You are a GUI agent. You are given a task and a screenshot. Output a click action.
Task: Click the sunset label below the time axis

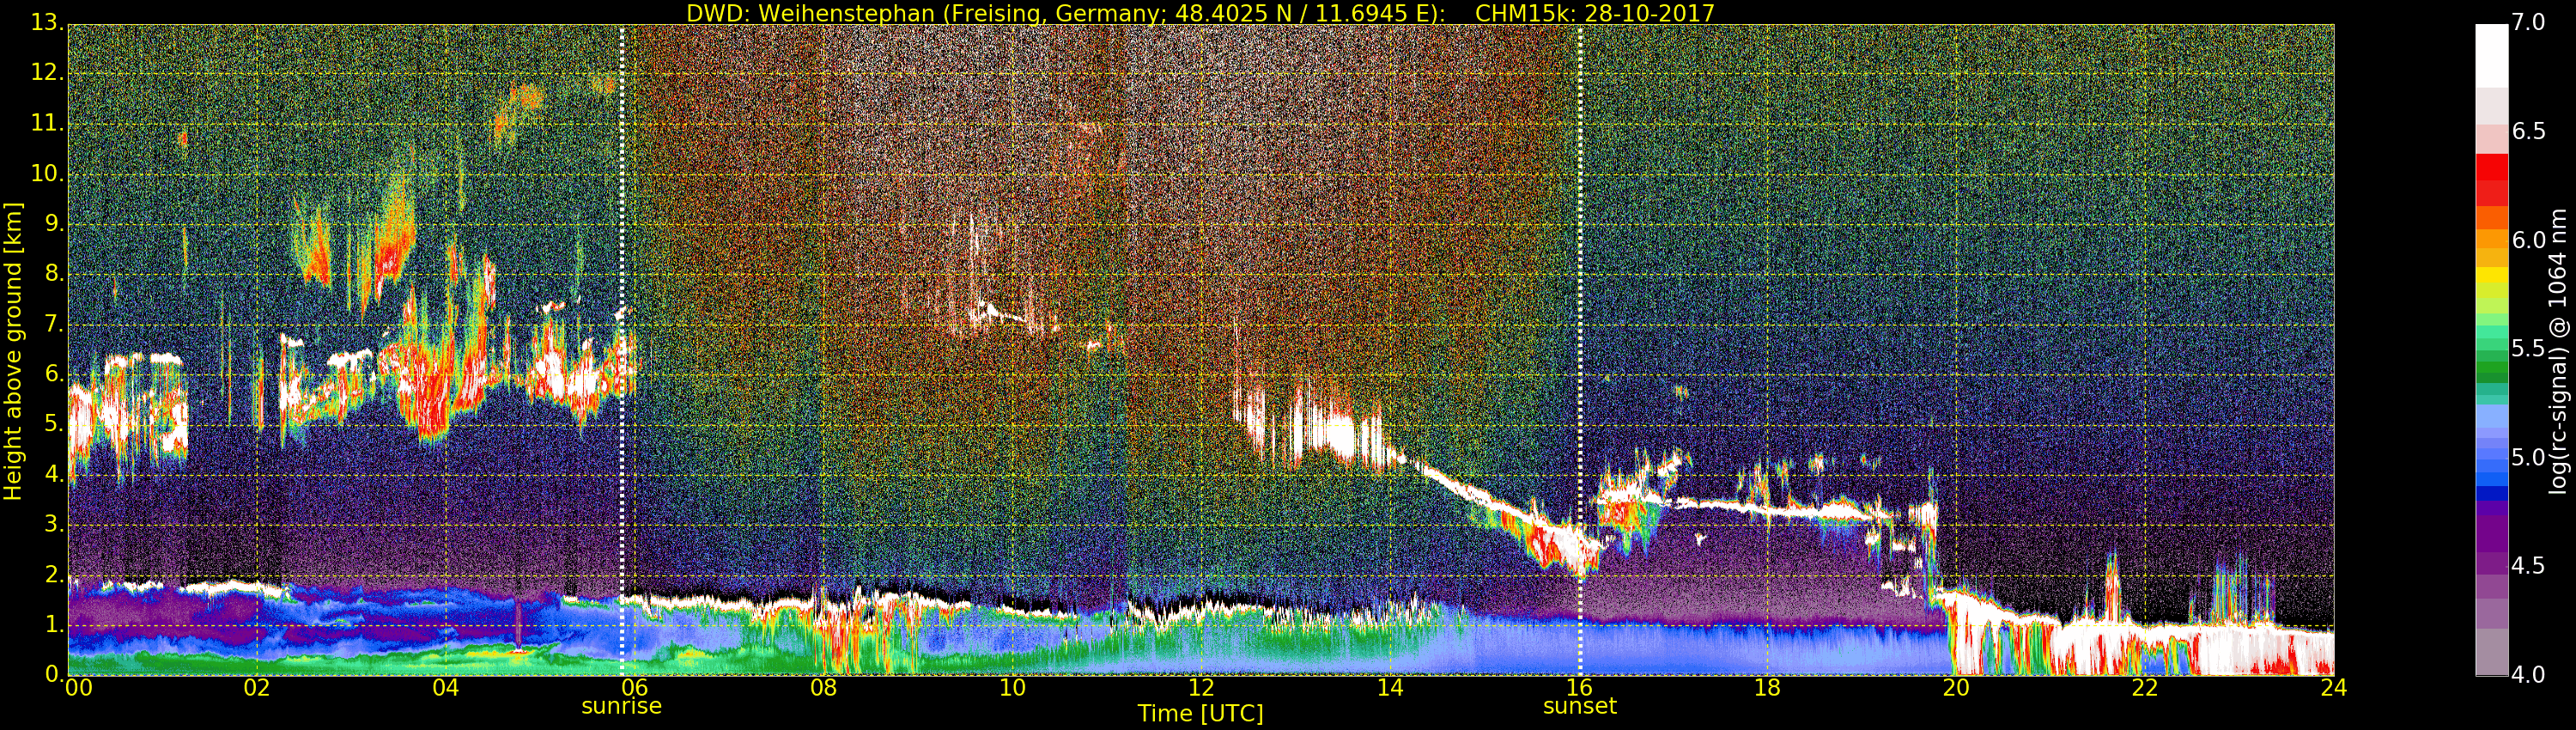[1579, 706]
